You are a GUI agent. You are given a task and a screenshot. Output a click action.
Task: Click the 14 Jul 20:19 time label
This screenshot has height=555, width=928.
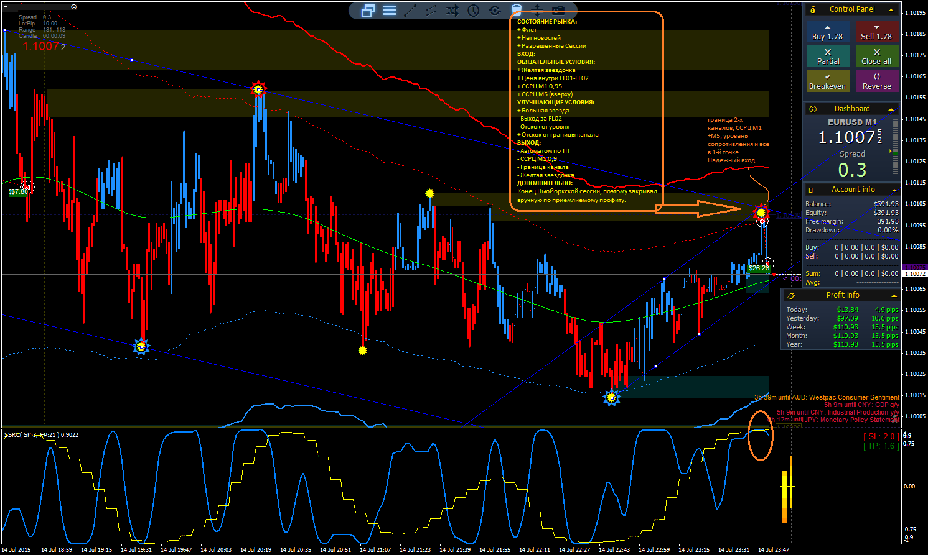tap(256, 549)
